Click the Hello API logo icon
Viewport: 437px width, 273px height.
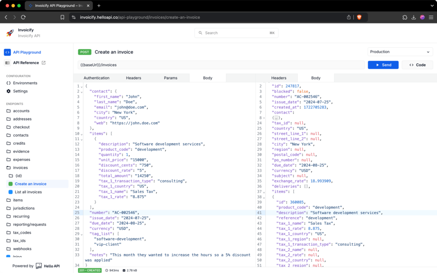click(39, 266)
